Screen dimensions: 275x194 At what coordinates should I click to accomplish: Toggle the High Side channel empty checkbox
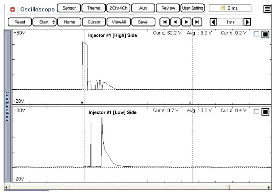coord(256,35)
